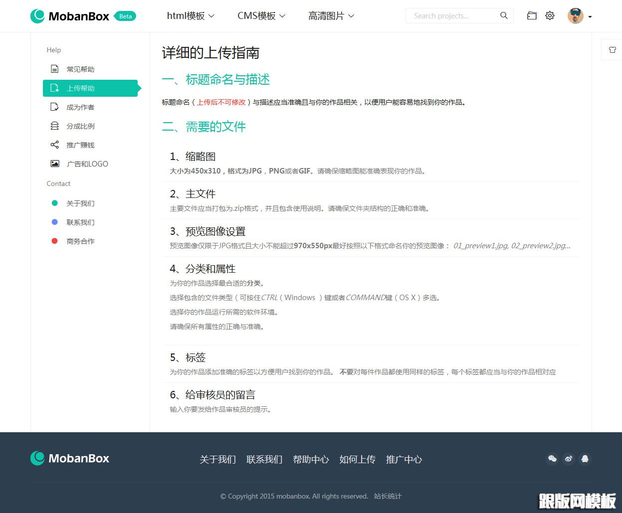Click the 广告和LOGO image icon

pos(54,164)
